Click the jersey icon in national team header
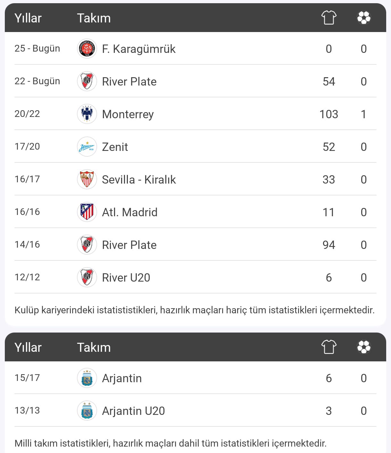The width and height of the screenshot is (391, 453). (x=329, y=347)
